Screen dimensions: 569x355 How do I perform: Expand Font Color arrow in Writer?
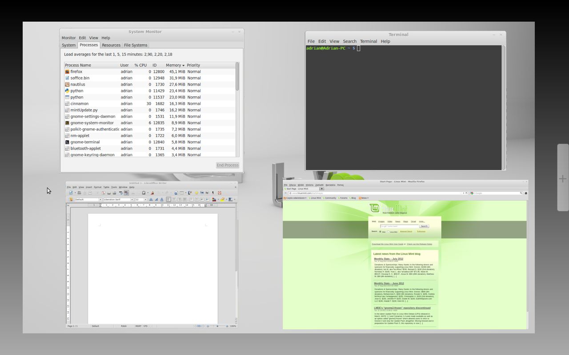(218, 199)
